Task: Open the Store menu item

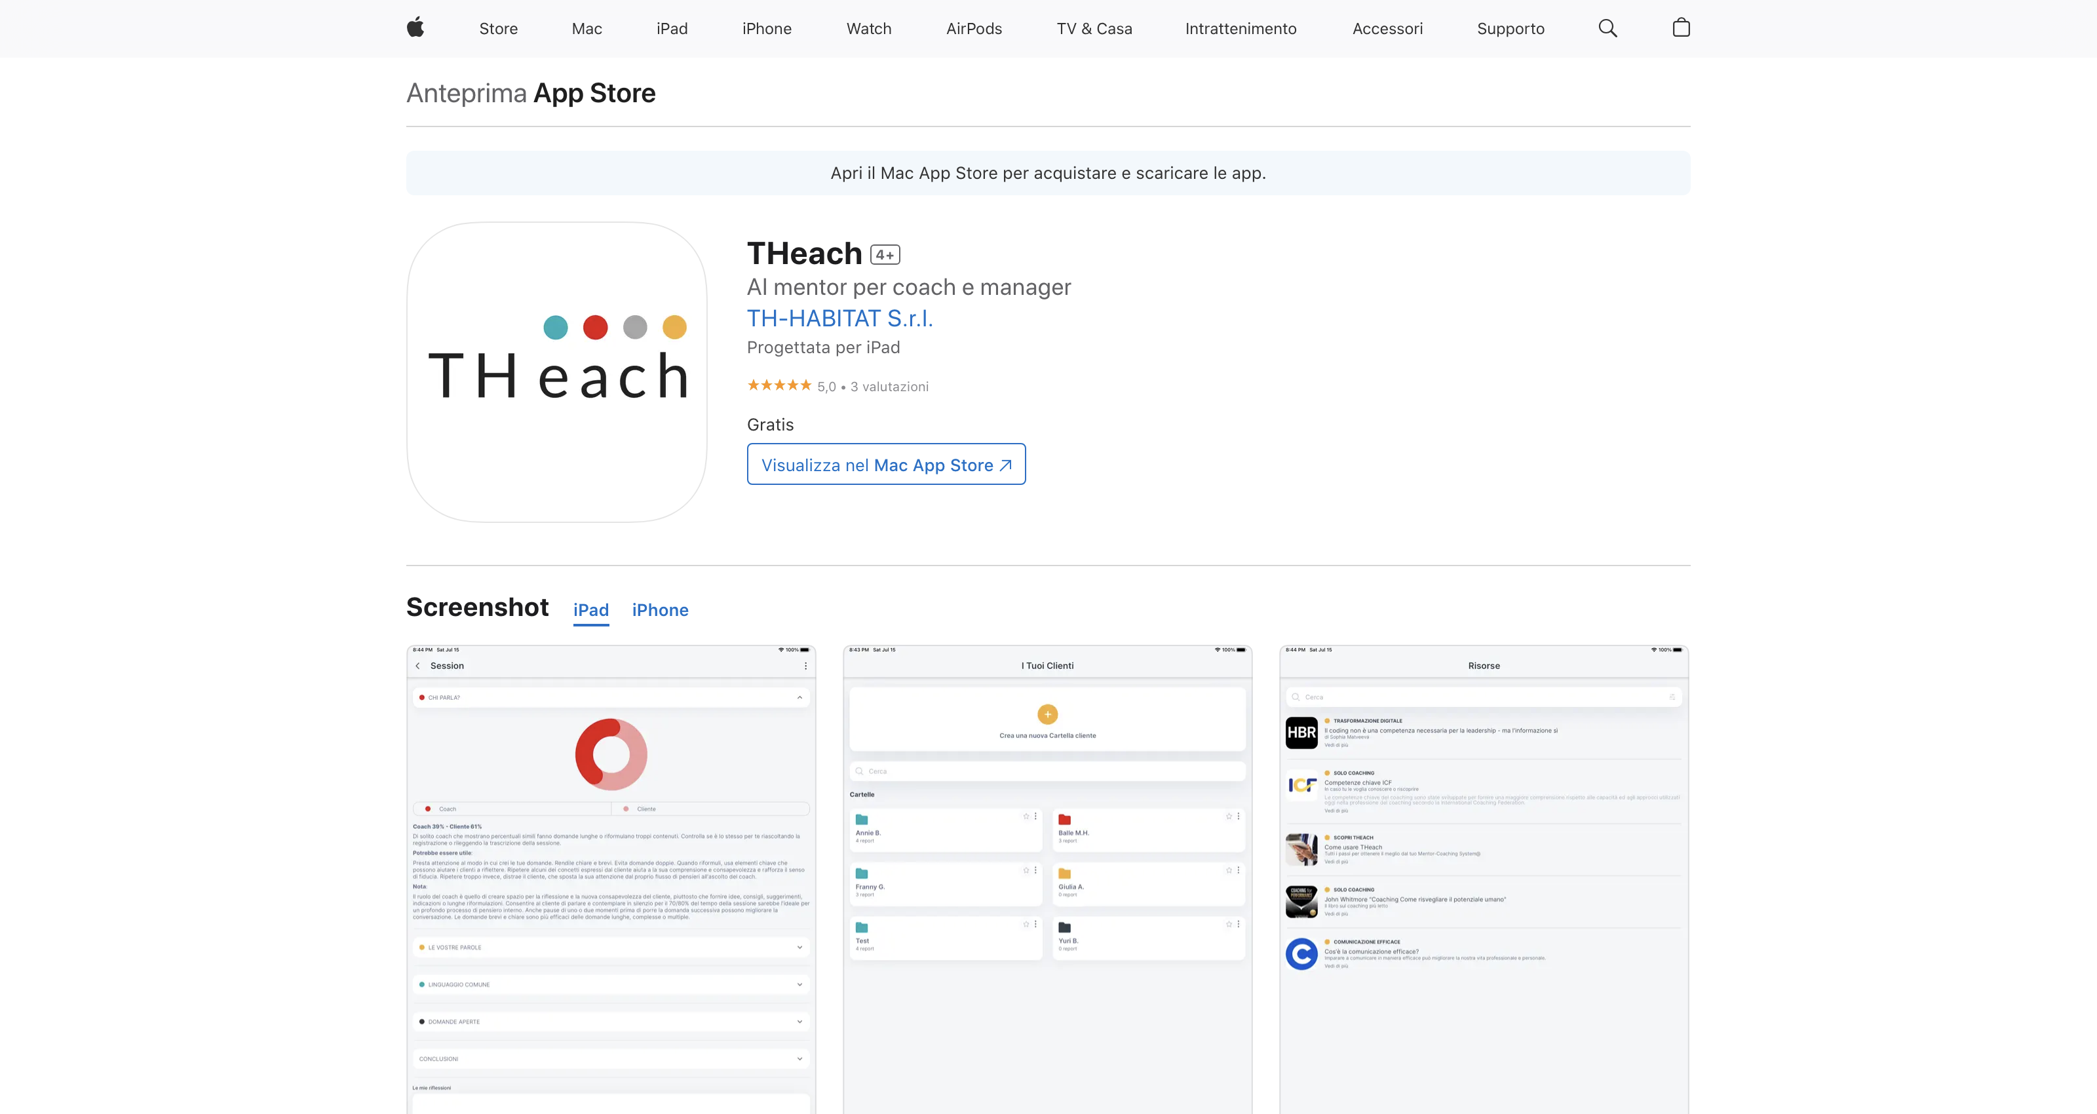Action: point(498,28)
